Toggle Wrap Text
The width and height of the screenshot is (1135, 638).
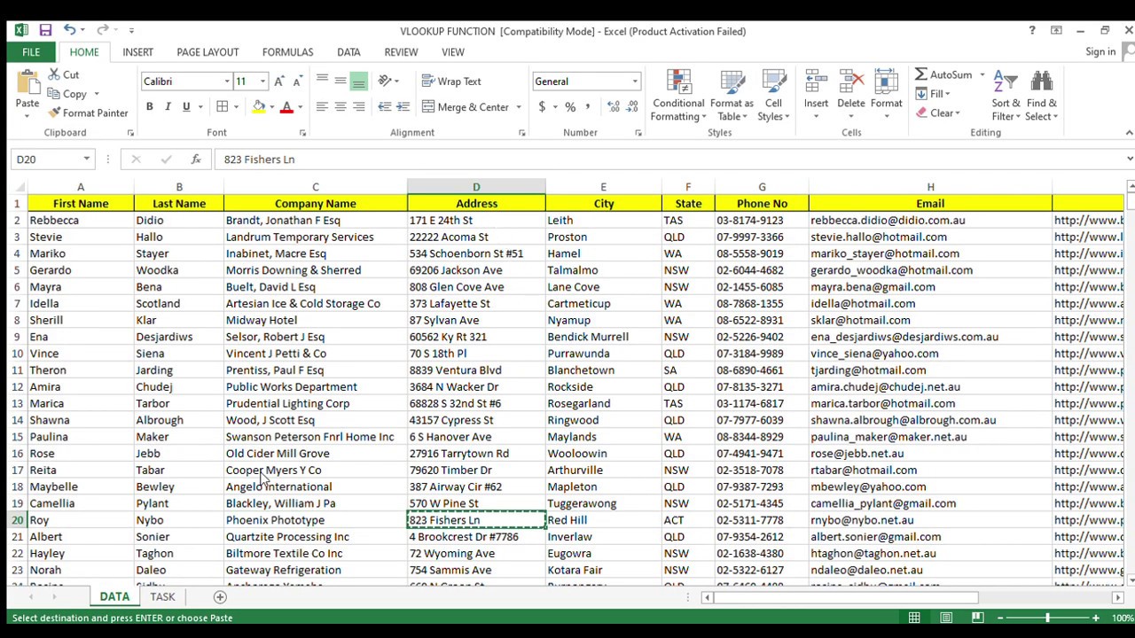(x=451, y=82)
